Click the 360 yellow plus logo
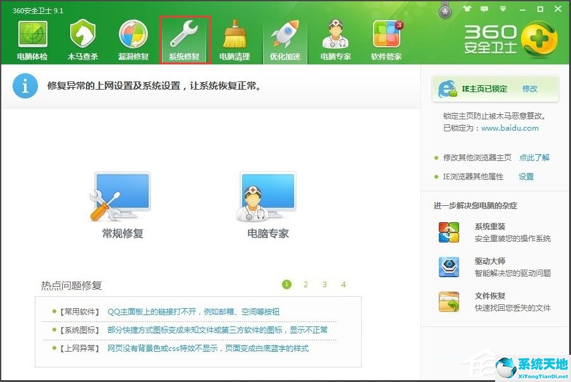The height and width of the screenshot is (382, 571). [x=539, y=39]
